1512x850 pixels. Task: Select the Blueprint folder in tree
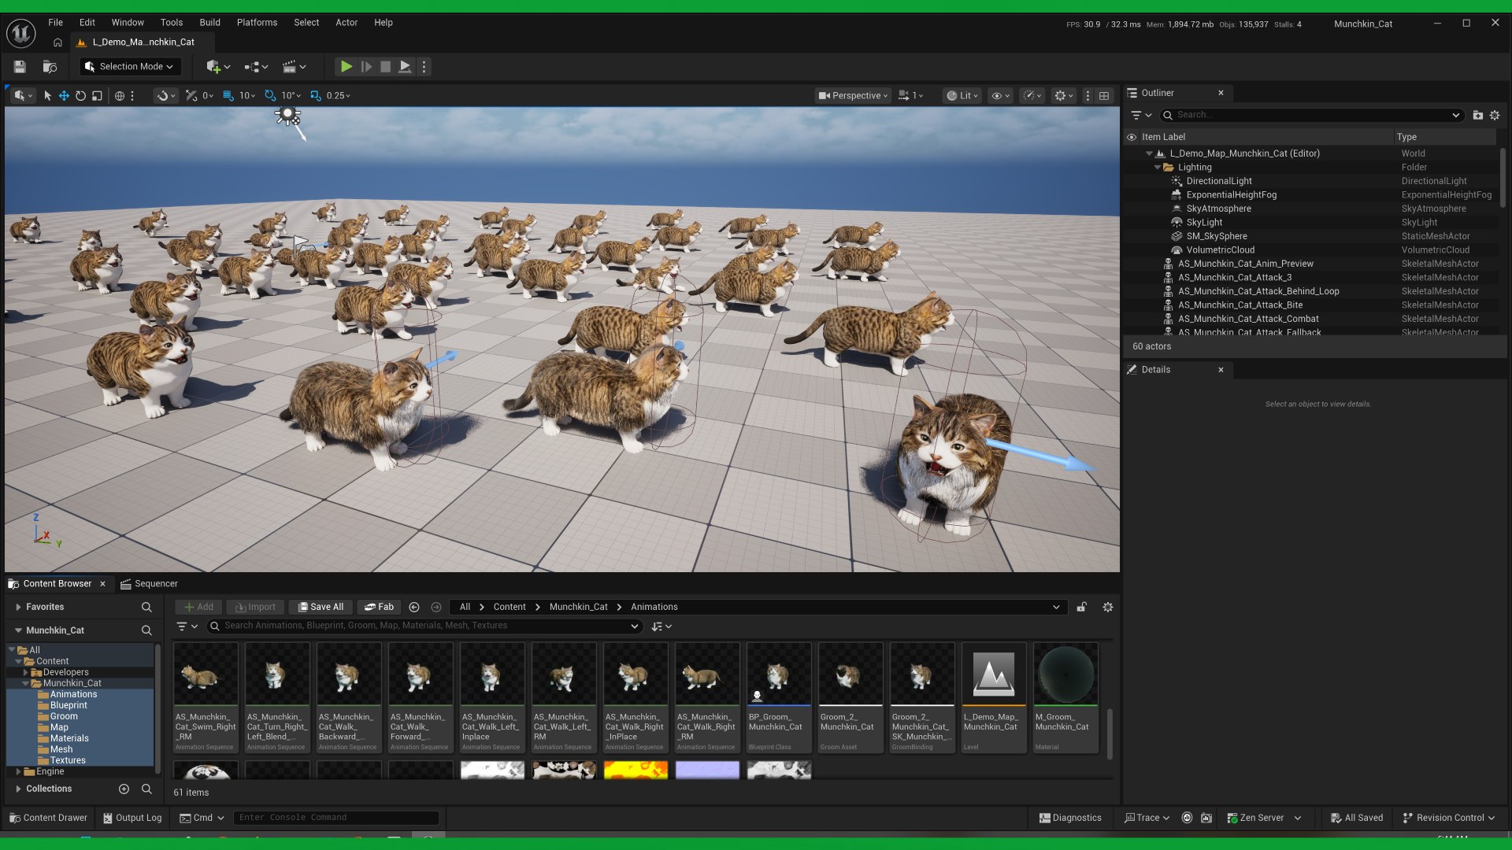(x=69, y=705)
